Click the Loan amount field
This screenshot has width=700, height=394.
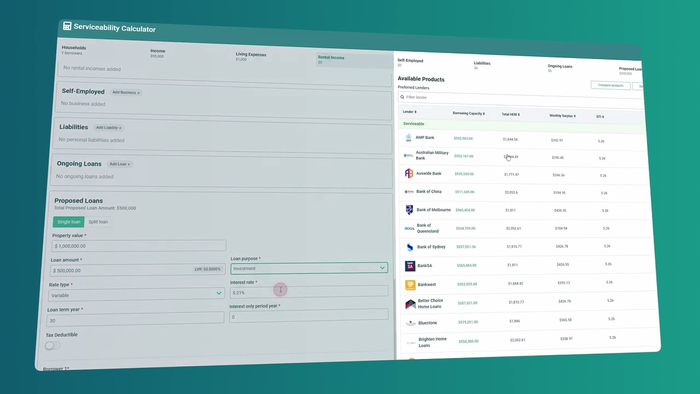click(137, 270)
